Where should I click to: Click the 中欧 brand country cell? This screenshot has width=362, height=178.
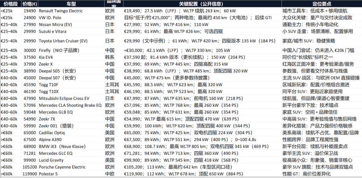point(110,174)
